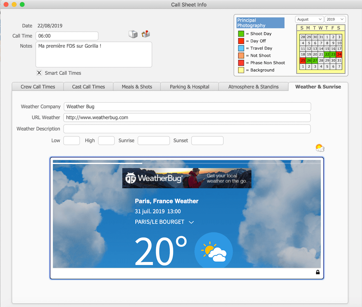Screen dimensions: 362x307
Task: Click the padlock icon below the weather view
Action: pos(317,272)
